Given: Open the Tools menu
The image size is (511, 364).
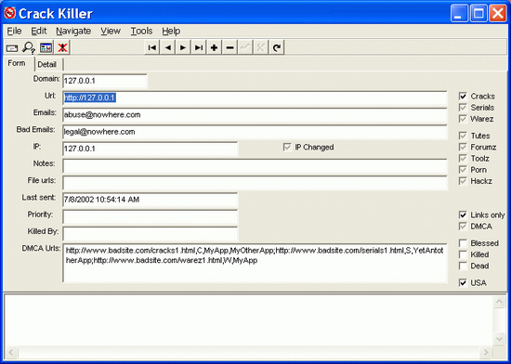Looking at the screenshot, I should (x=141, y=31).
